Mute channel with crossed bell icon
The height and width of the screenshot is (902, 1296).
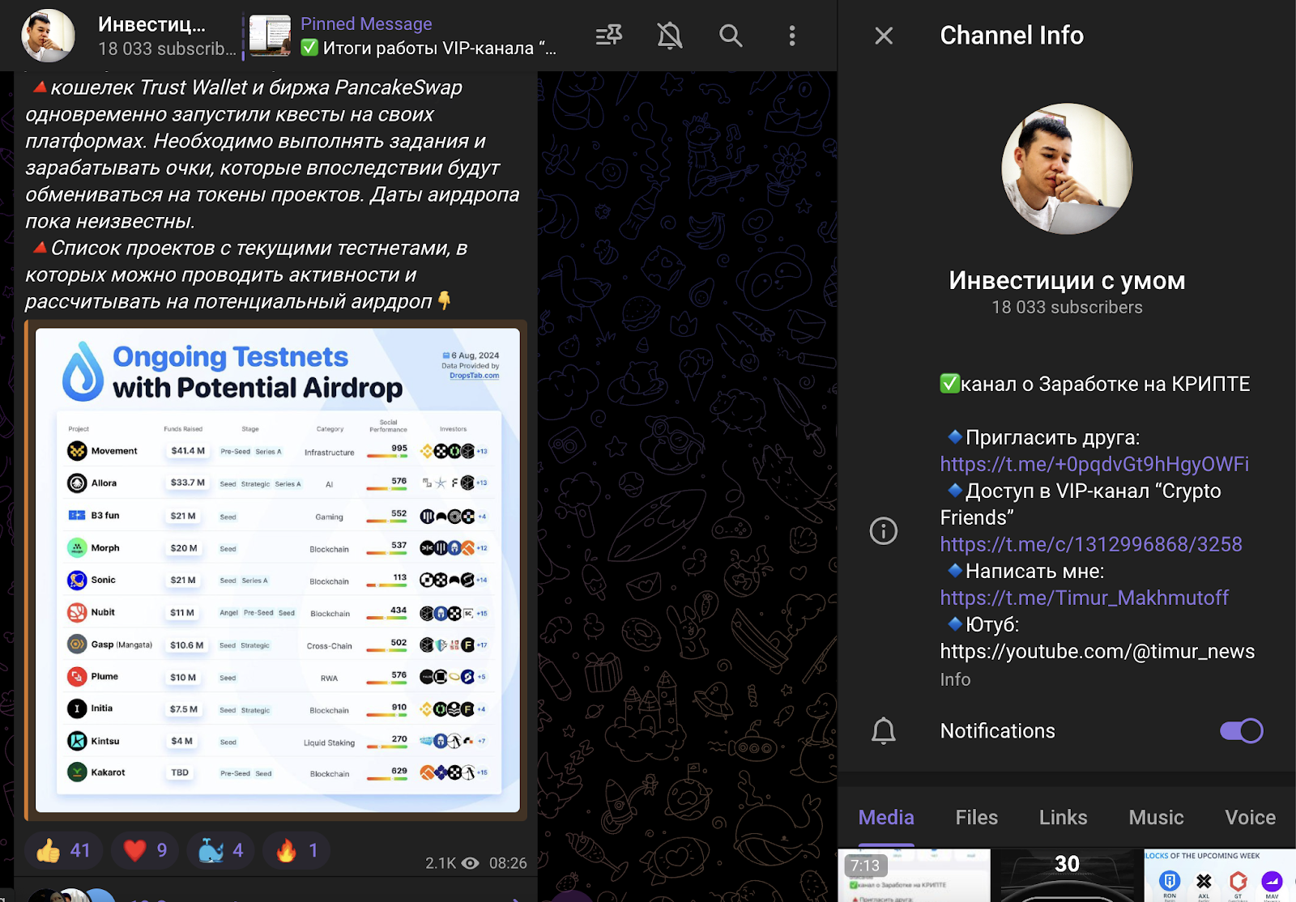coord(670,36)
